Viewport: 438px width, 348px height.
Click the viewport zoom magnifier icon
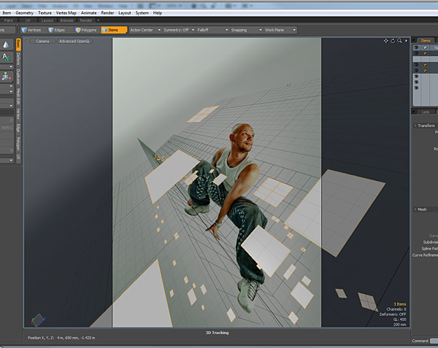[399, 41]
